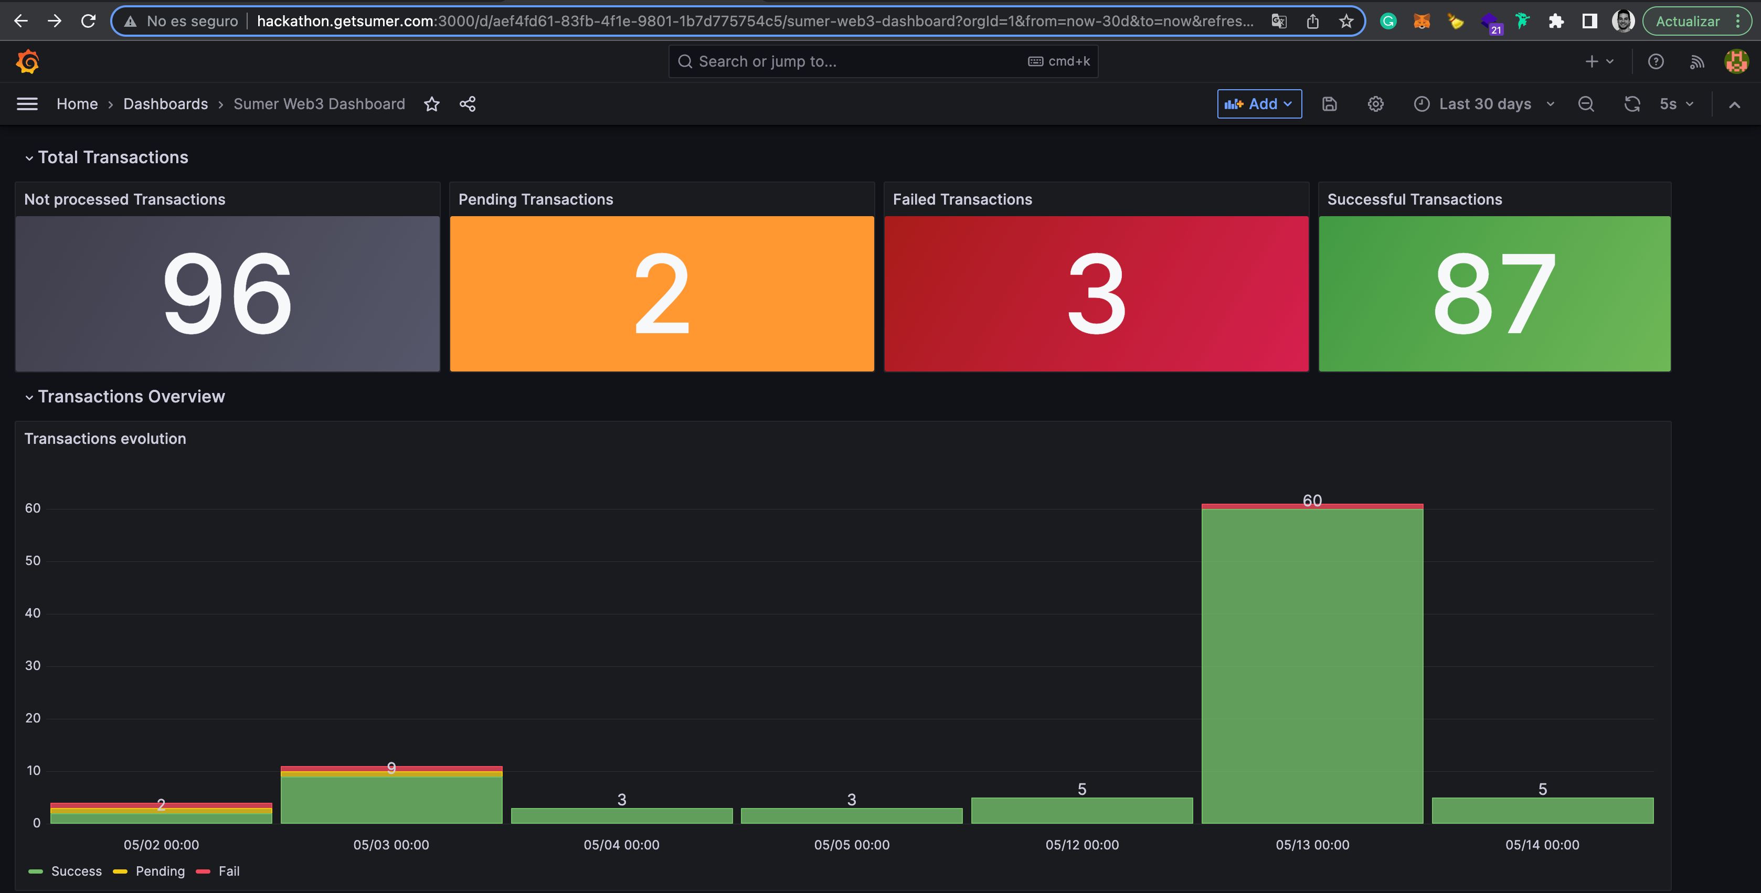Go to Dashboards breadcrumb
Image resolution: width=1761 pixels, height=893 pixels.
click(165, 104)
